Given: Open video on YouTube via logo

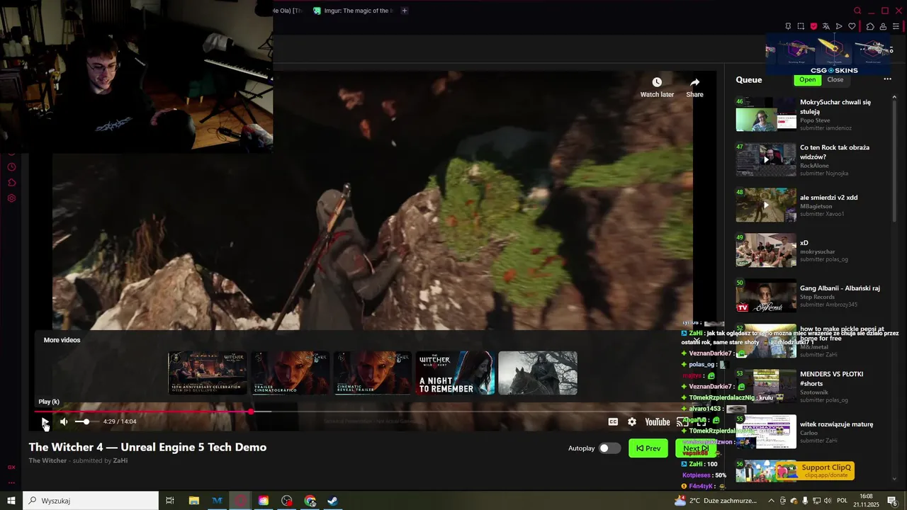Looking at the screenshot, I should tap(657, 422).
